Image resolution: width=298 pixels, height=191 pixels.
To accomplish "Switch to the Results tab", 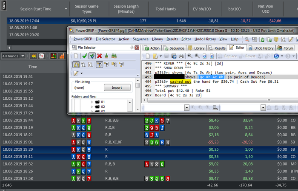I will [x=217, y=48].
